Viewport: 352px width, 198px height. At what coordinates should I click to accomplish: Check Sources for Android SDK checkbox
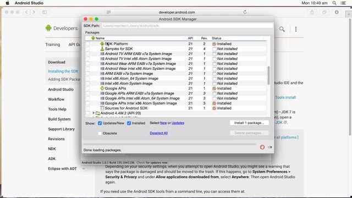click(x=88, y=108)
